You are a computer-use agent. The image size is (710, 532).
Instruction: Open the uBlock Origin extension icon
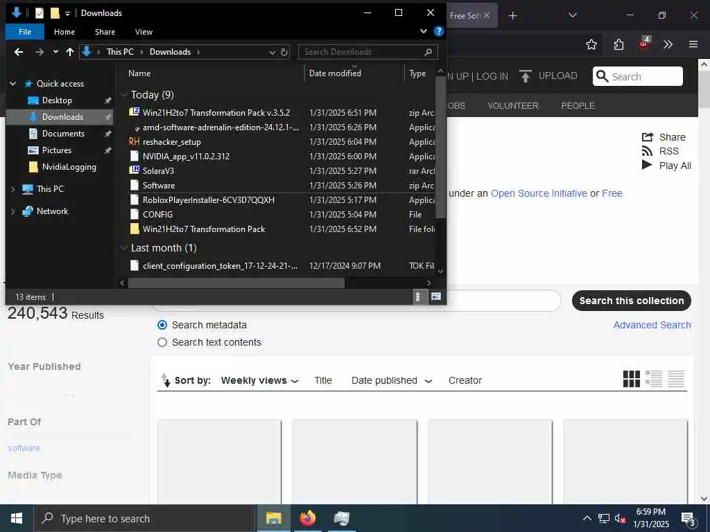point(644,44)
